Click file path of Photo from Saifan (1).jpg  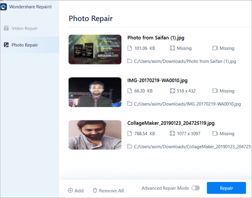coord(185,61)
